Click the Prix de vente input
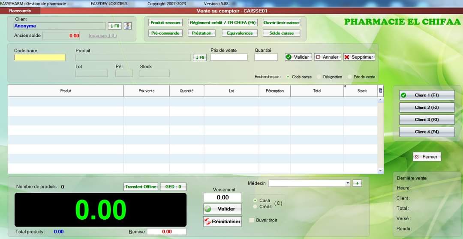The image size is (463, 239). pos(229,57)
